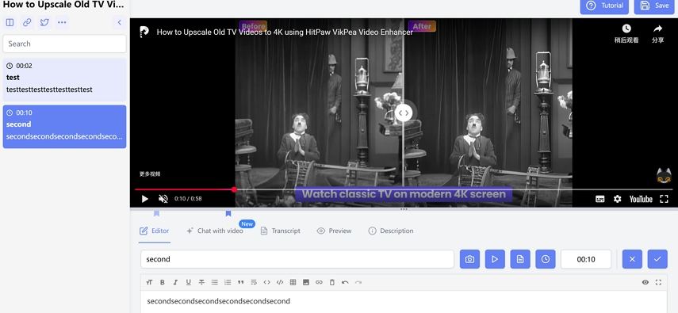Image resolution: width=678 pixels, height=313 pixels.
Task: Switch to the Editor tab
Action: [x=155, y=231]
